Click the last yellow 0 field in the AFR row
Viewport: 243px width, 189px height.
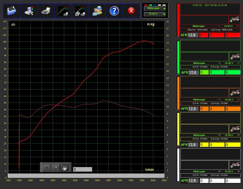[233, 145]
